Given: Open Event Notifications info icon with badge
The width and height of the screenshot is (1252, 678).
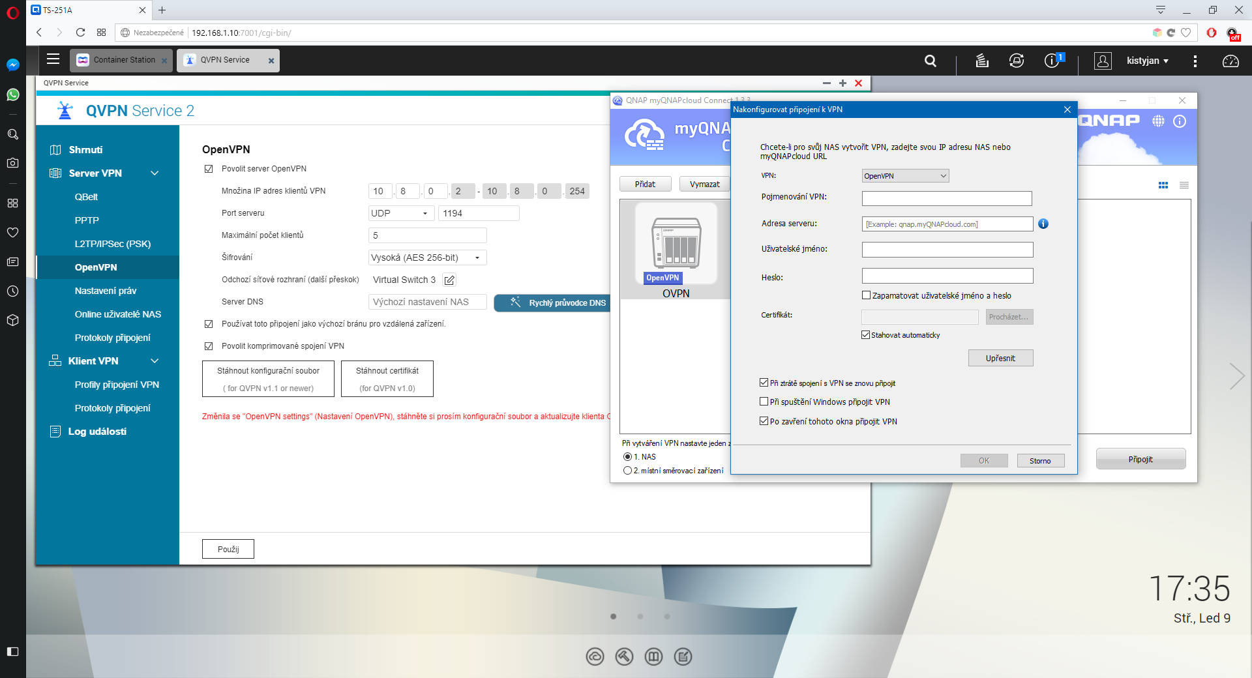Looking at the screenshot, I should (1052, 60).
